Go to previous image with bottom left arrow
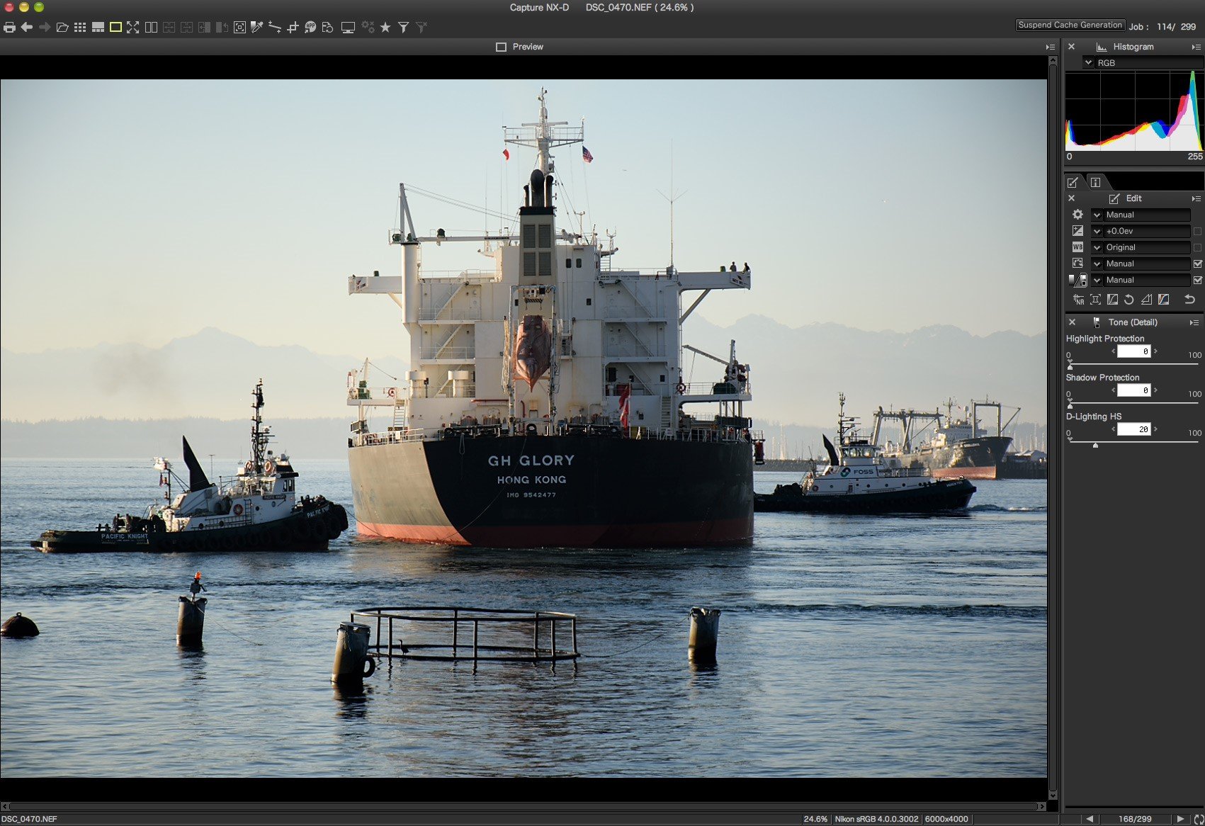Image resolution: width=1205 pixels, height=826 pixels. click(1090, 819)
